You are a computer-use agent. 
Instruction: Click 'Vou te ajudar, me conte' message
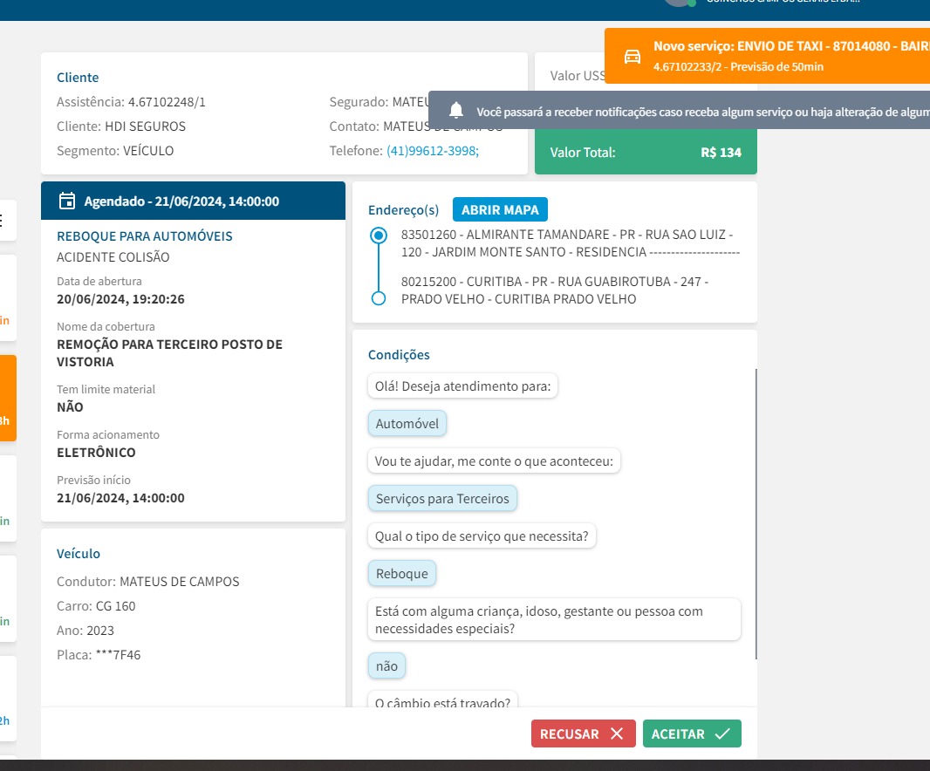point(494,461)
